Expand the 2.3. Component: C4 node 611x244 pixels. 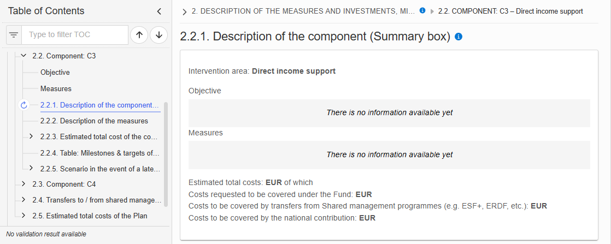pyautogui.click(x=23, y=183)
